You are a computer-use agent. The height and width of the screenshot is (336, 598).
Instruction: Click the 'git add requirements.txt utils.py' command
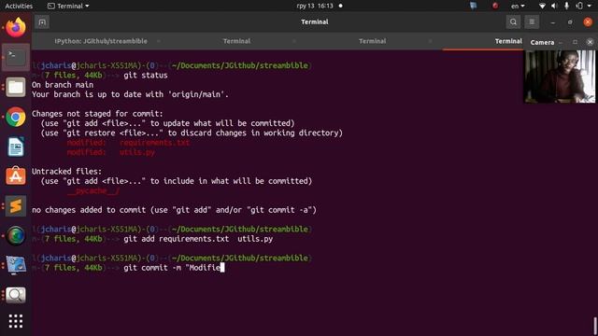198,239
